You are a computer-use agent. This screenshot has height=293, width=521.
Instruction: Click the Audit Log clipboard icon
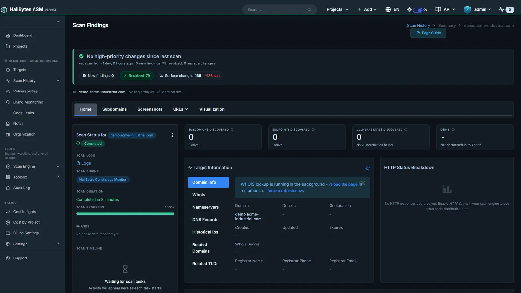pyautogui.click(x=8, y=188)
